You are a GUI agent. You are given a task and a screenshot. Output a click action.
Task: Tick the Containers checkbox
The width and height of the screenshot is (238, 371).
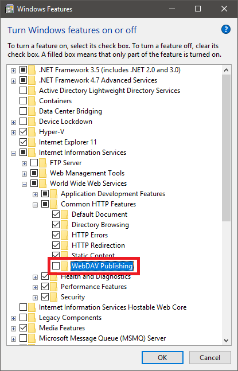[23, 101]
